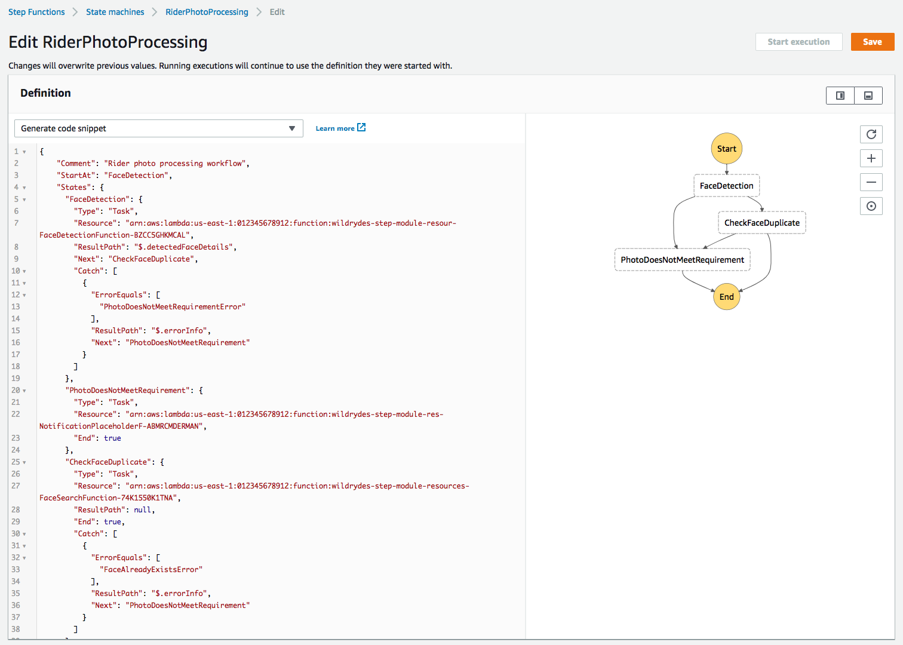This screenshot has height=645, width=903.
Task: Go to Step Functions breadcrumb
Action: point(36,12)
